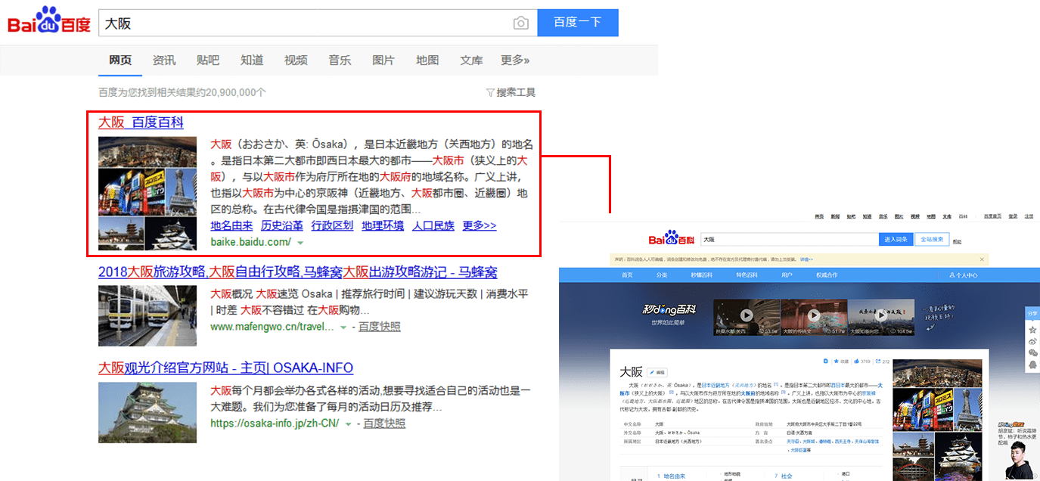1040x481 pixels.
Task: Open 百度快照 for the 马蜂窝 result
Action: point(380,327)
